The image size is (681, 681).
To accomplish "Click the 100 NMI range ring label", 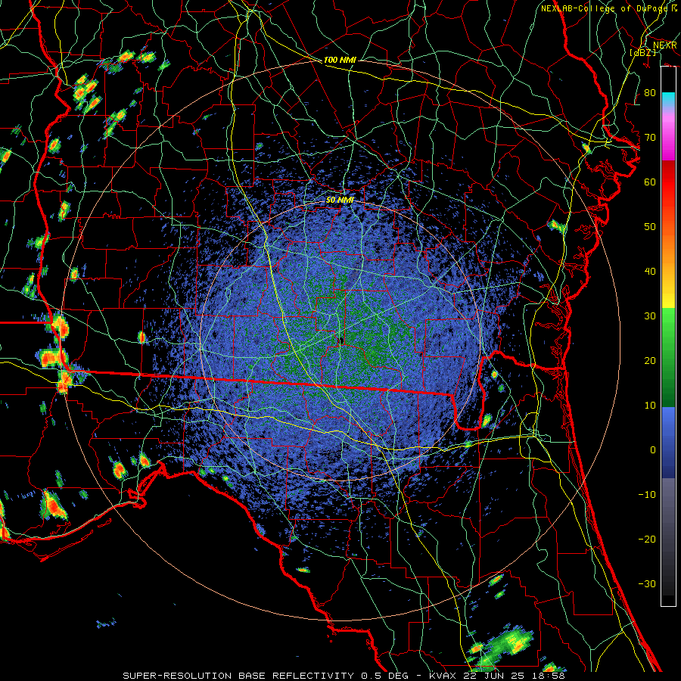I will (x=340, y=60).
